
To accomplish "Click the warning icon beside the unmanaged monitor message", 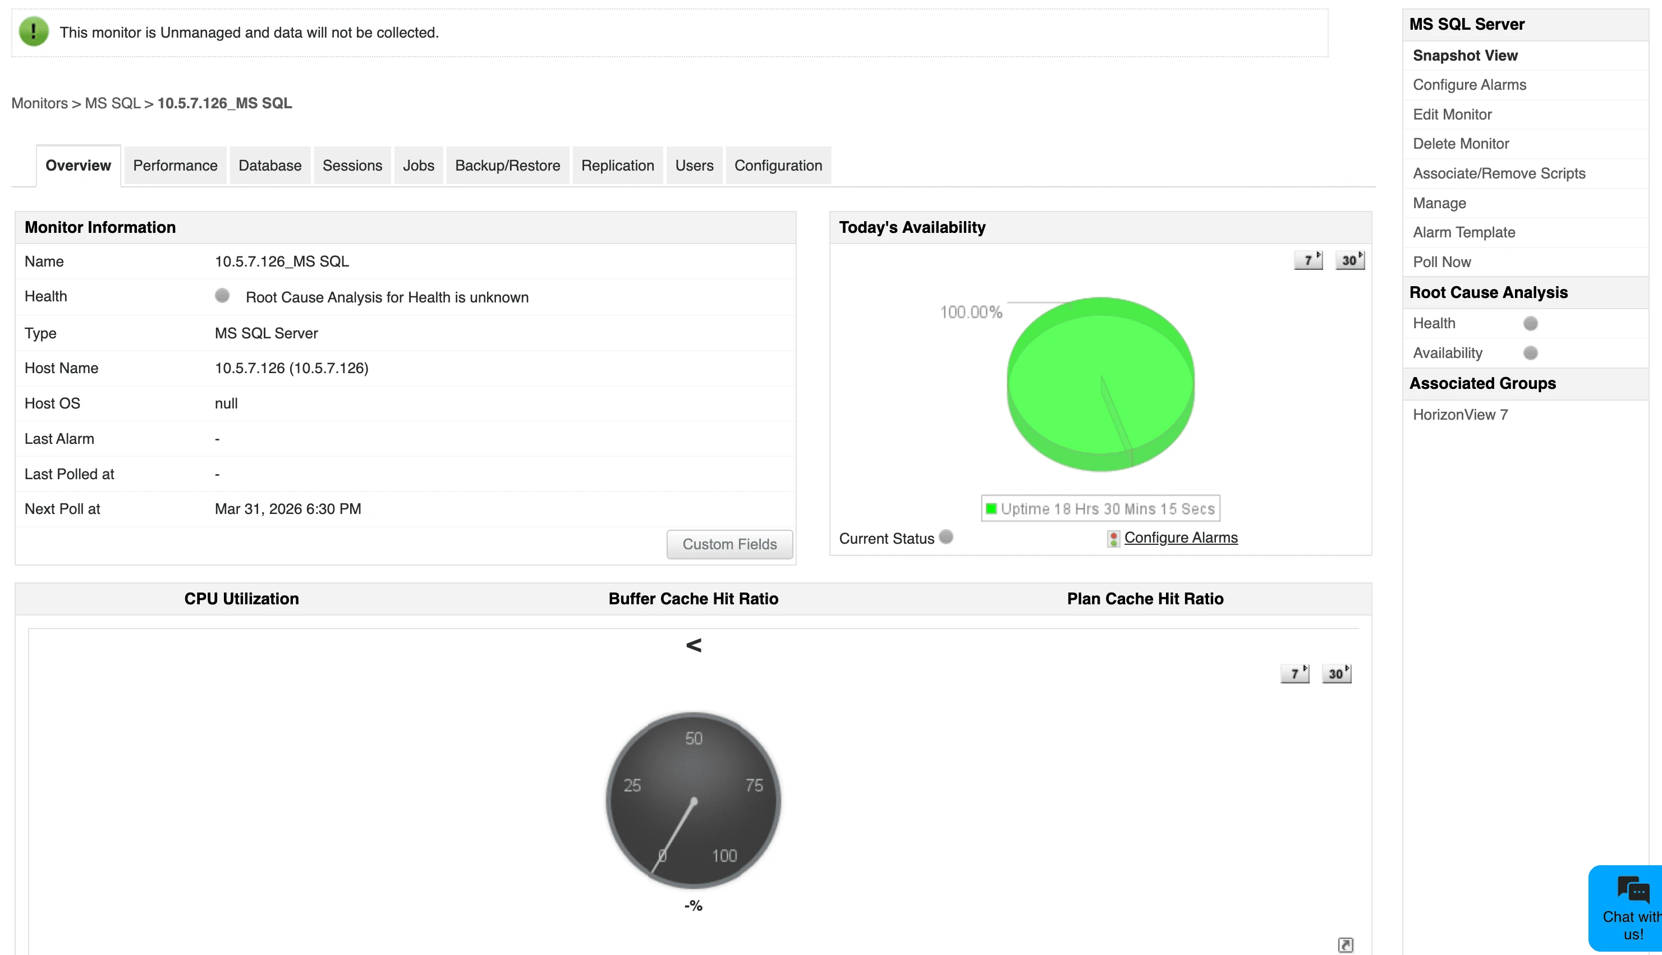I will (33, 31).
